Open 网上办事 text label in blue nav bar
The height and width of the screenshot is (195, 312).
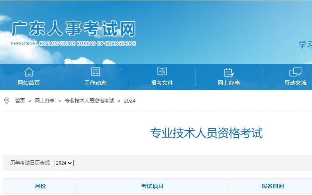229,83
